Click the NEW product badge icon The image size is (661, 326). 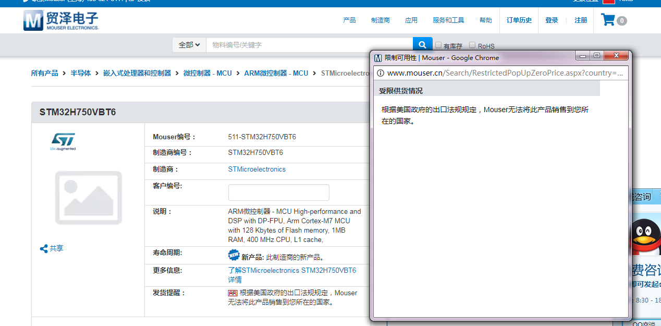click(x=234, y=255)
